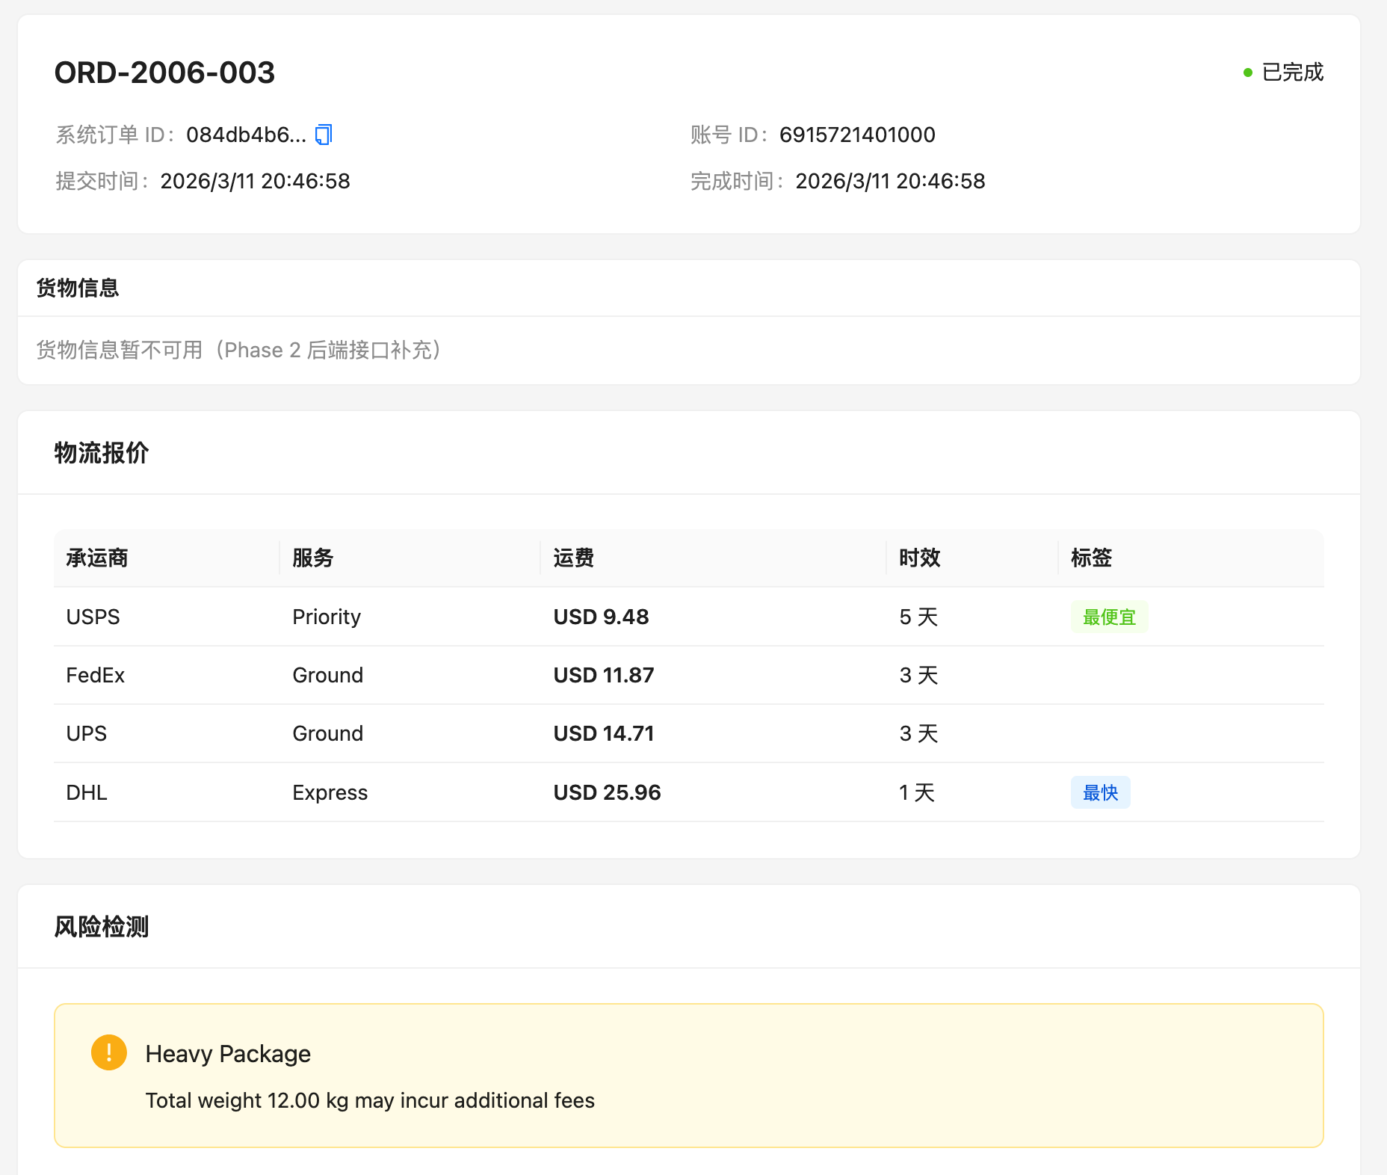Choose the UPS carrier cell
The height and width of the screenshot is (1175, 1387).
[87, 734]
